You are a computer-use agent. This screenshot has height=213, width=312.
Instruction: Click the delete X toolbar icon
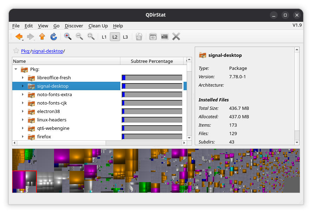(x=176, y=36)
